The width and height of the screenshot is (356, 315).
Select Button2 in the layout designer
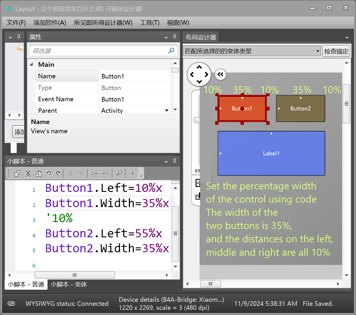(300, 108)
